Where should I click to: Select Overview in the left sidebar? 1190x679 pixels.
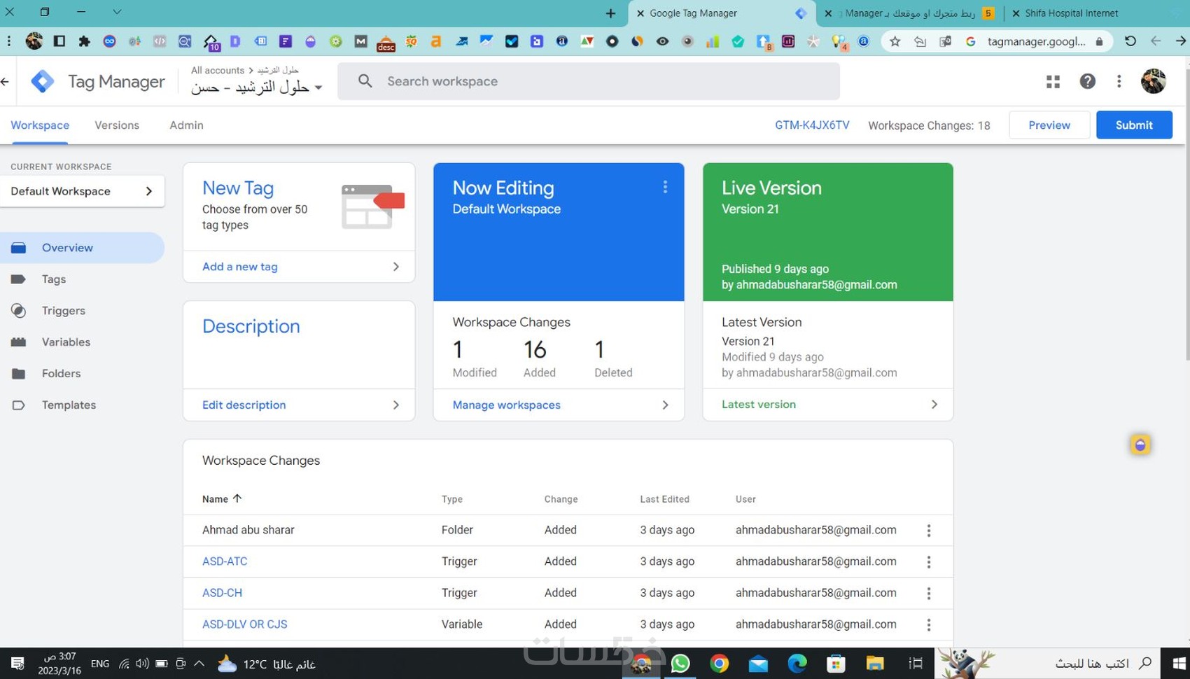(82, 248)
